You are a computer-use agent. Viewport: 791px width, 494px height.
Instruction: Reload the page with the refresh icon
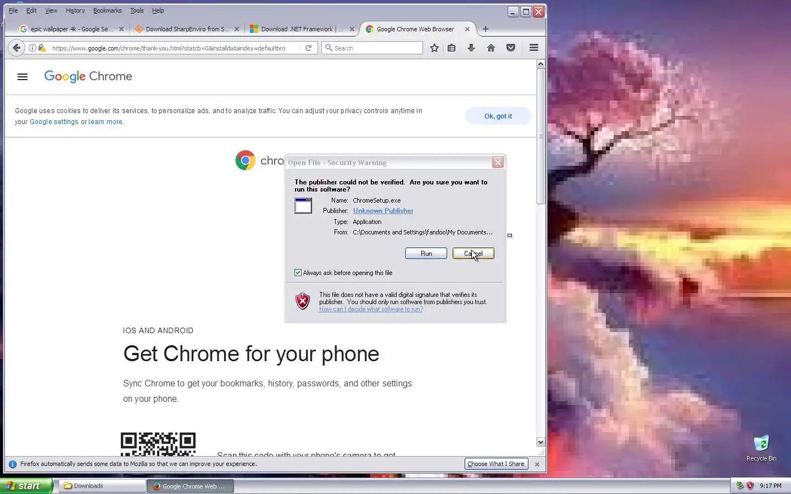pyautogui.click(x=309, y=48)
